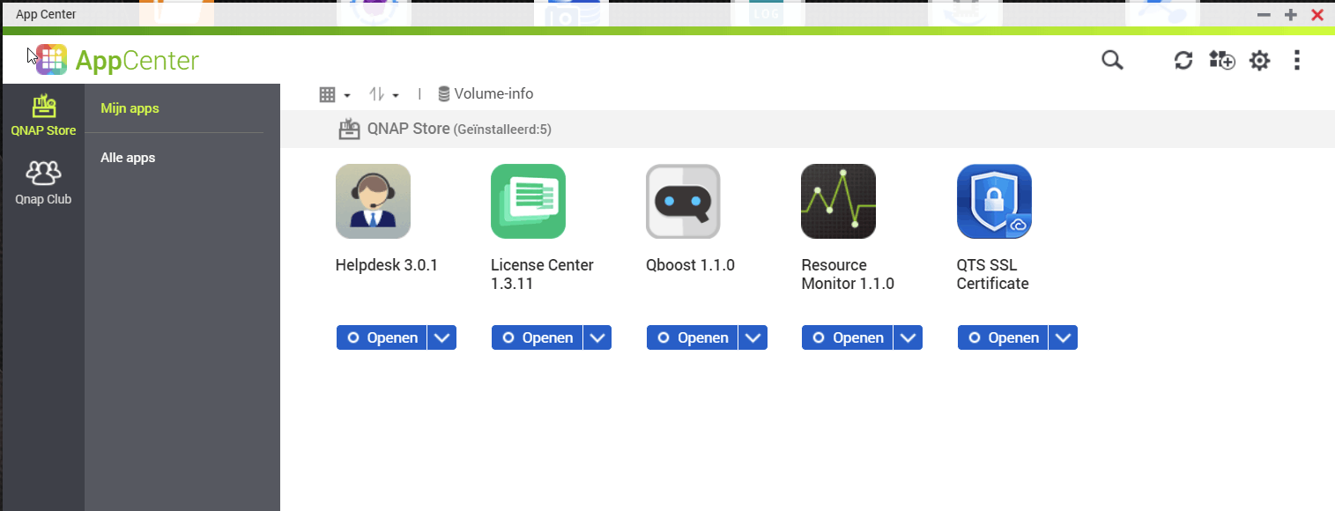Open Helpdesk with the Openen button
The height and width of the screenshot is (511, 1335).
[x=382, y=337]
